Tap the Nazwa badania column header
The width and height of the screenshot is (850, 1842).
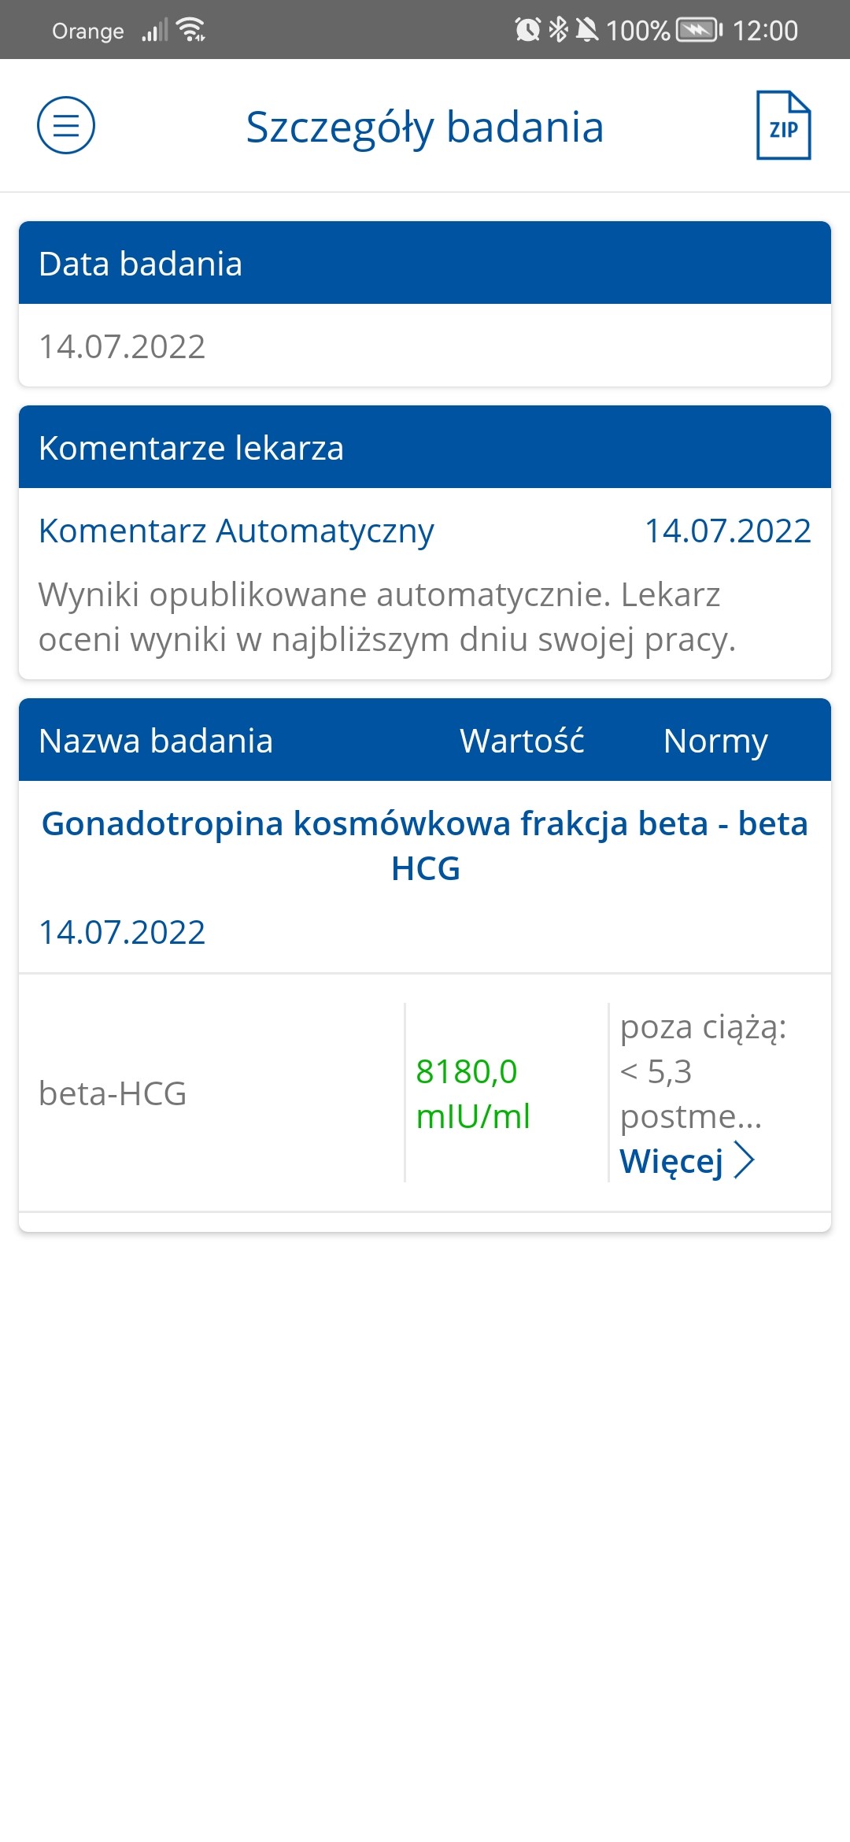156,741
